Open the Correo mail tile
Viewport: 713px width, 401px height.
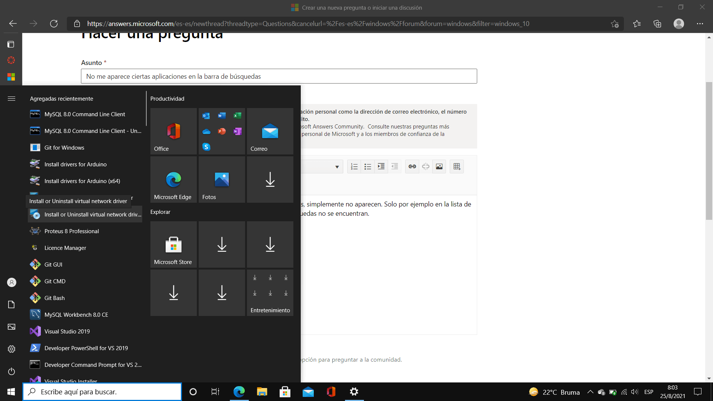tap(270, 131)
